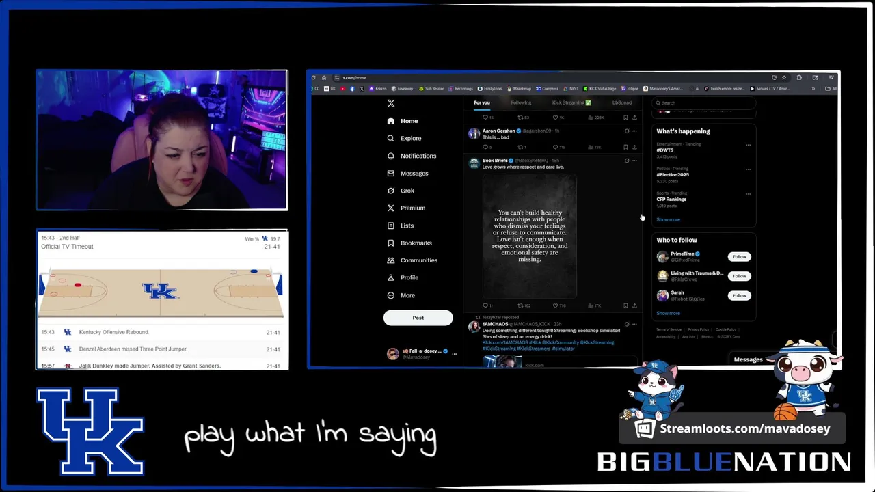The width and height of the screenshot is (875, 492).
Task: Click the X Search field
Action: (x=704, y=103)
